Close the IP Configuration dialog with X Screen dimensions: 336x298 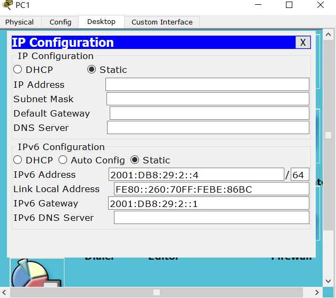pyautogui.click(x=303, y=43)
